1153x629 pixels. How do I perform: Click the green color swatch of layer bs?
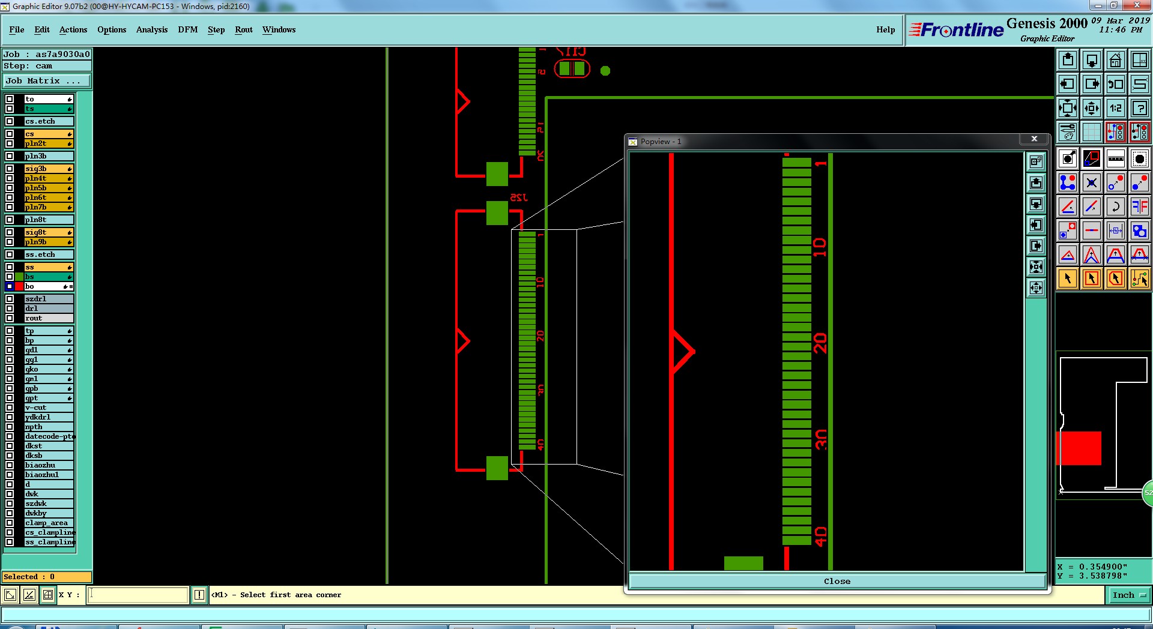click(x=19, y=277)
